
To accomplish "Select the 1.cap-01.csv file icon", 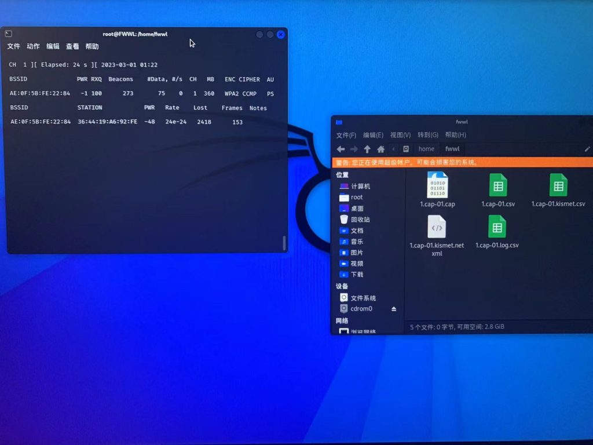I will click(497, 185).
